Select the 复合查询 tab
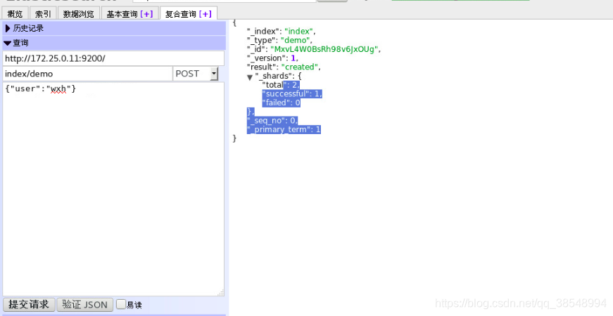Image resolution: width=613 pixels, height=316 pixels. point(181,13)
